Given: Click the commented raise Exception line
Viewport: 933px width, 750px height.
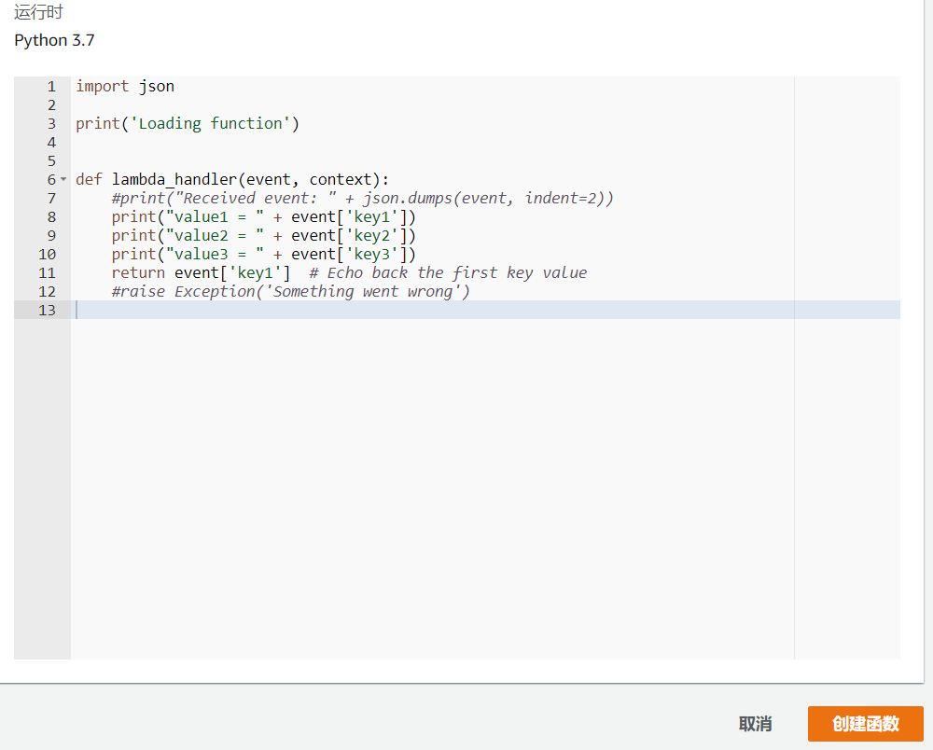Looking at the screenshot, I should click(x=290, y=291).
